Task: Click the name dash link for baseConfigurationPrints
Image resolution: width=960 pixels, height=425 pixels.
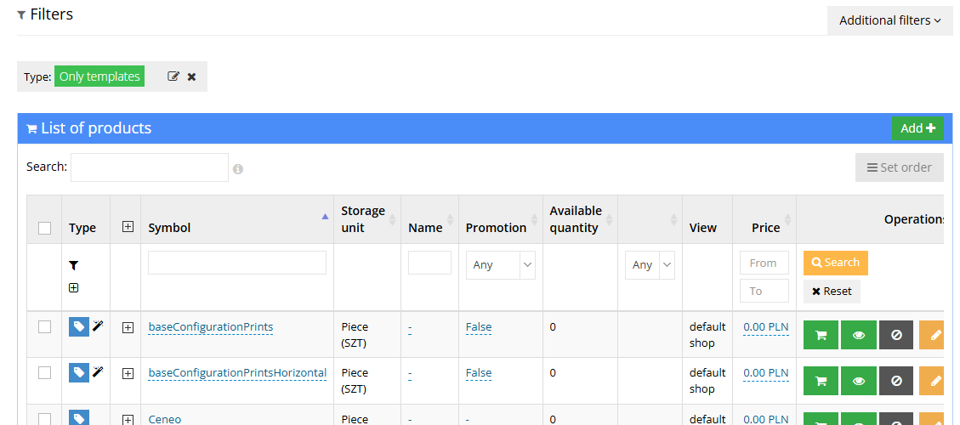Action: (410, 327)
